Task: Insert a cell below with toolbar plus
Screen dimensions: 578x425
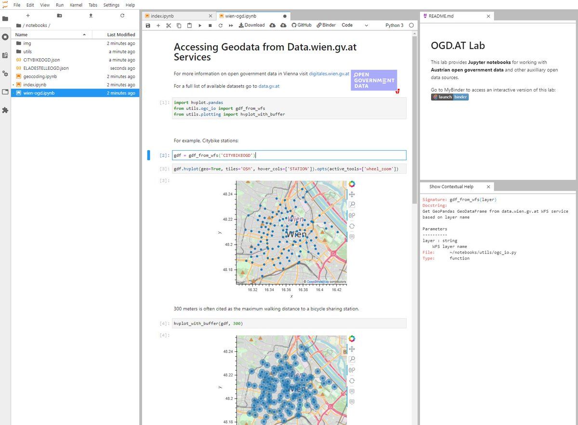Action: tap(158, 26)
